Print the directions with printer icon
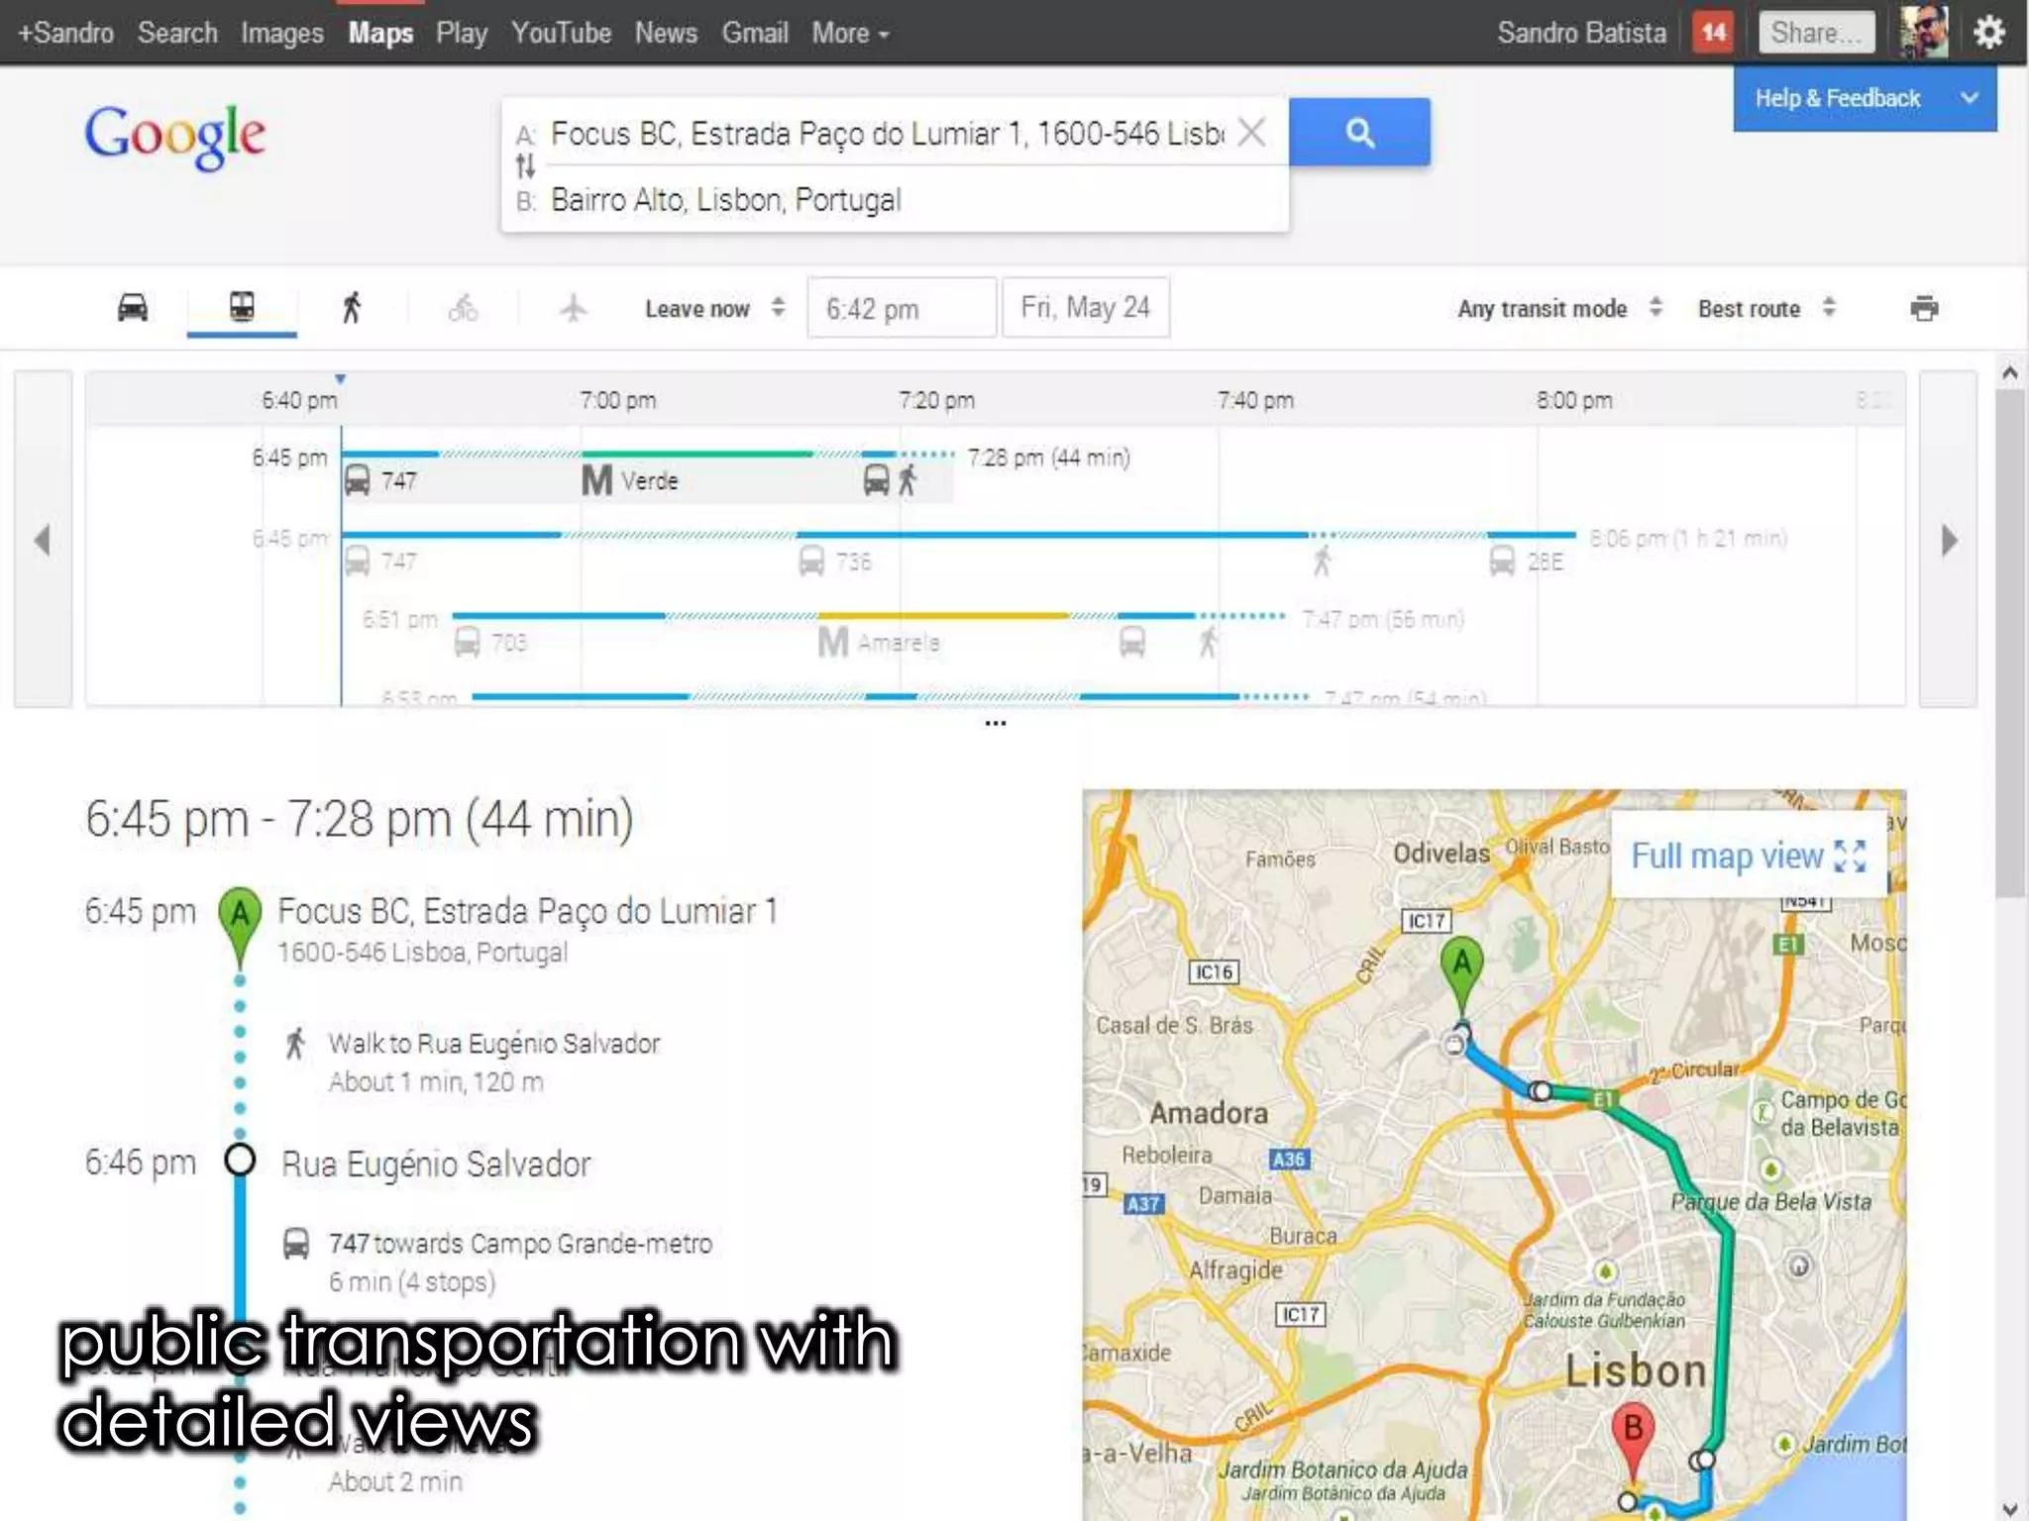This screenshot has width=2029, height=1521. pyautogui.click(x=1924, y=308)
